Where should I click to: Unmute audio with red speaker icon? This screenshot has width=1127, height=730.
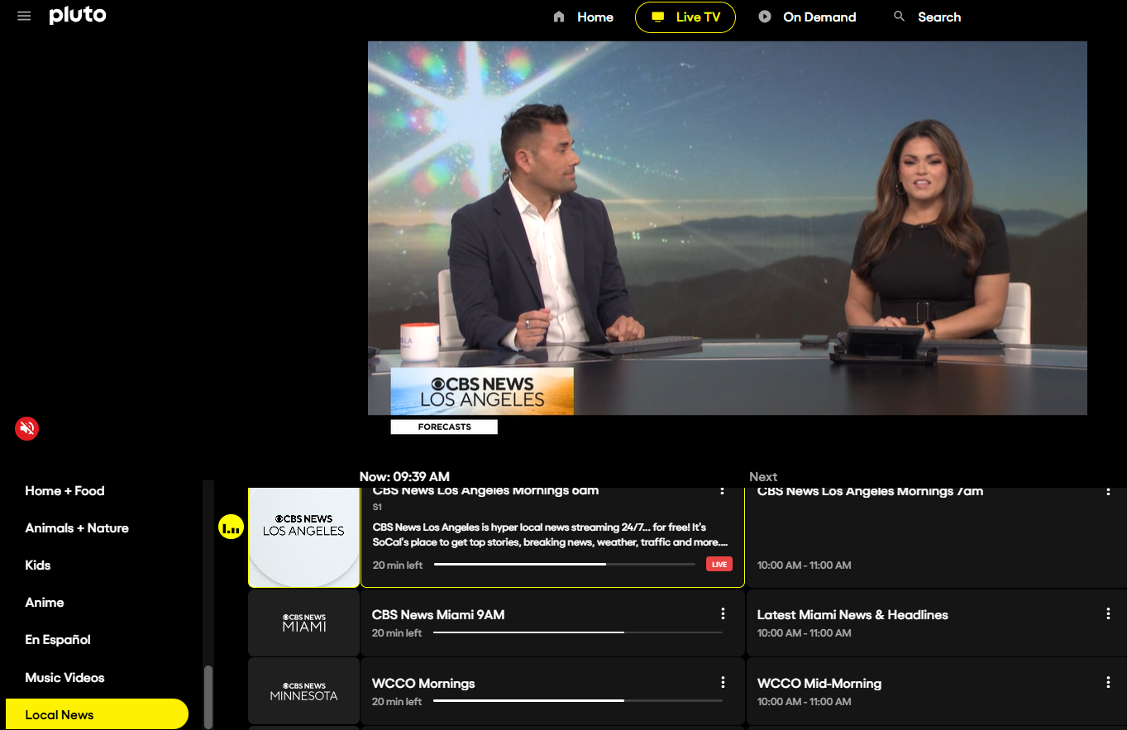tap(27, 428)
